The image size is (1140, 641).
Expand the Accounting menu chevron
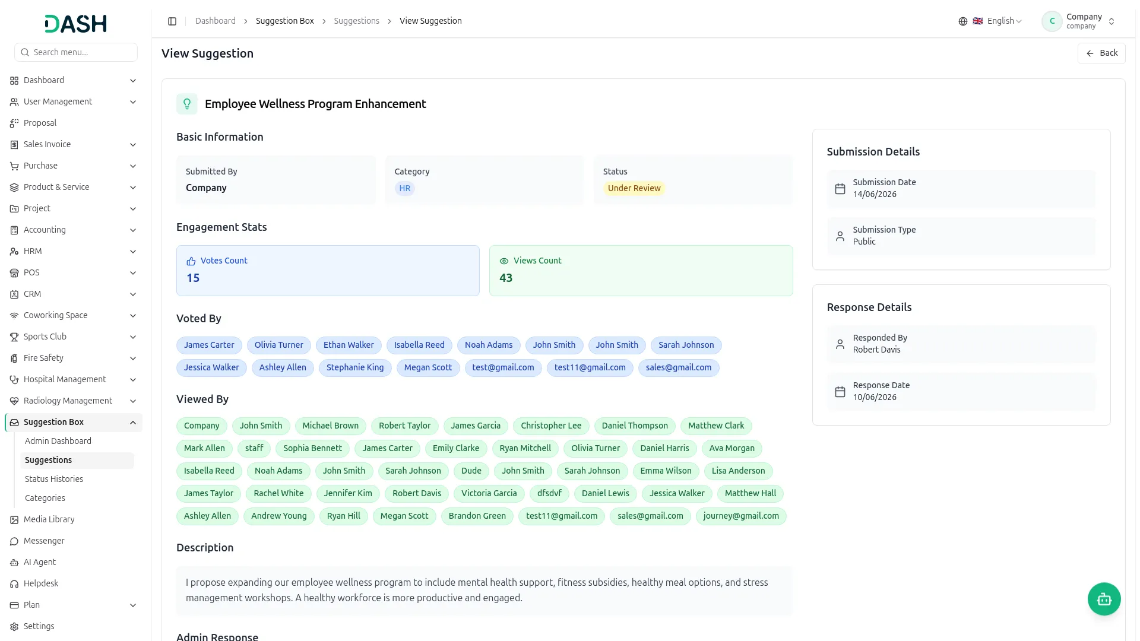(133, 230)
